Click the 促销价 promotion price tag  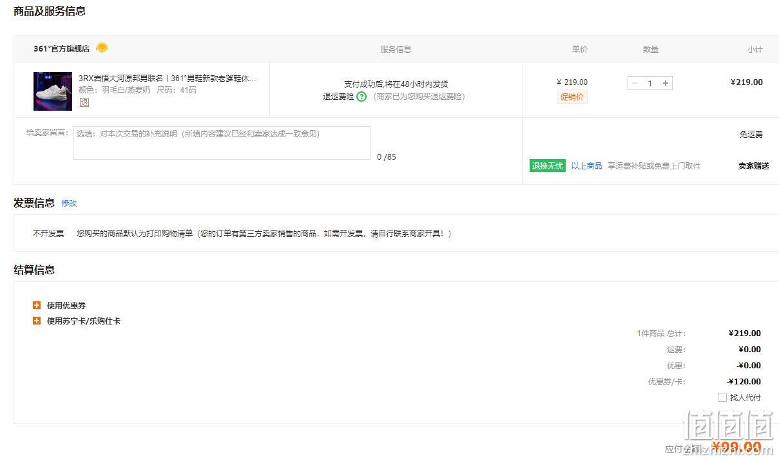click(x=572, y=97)
